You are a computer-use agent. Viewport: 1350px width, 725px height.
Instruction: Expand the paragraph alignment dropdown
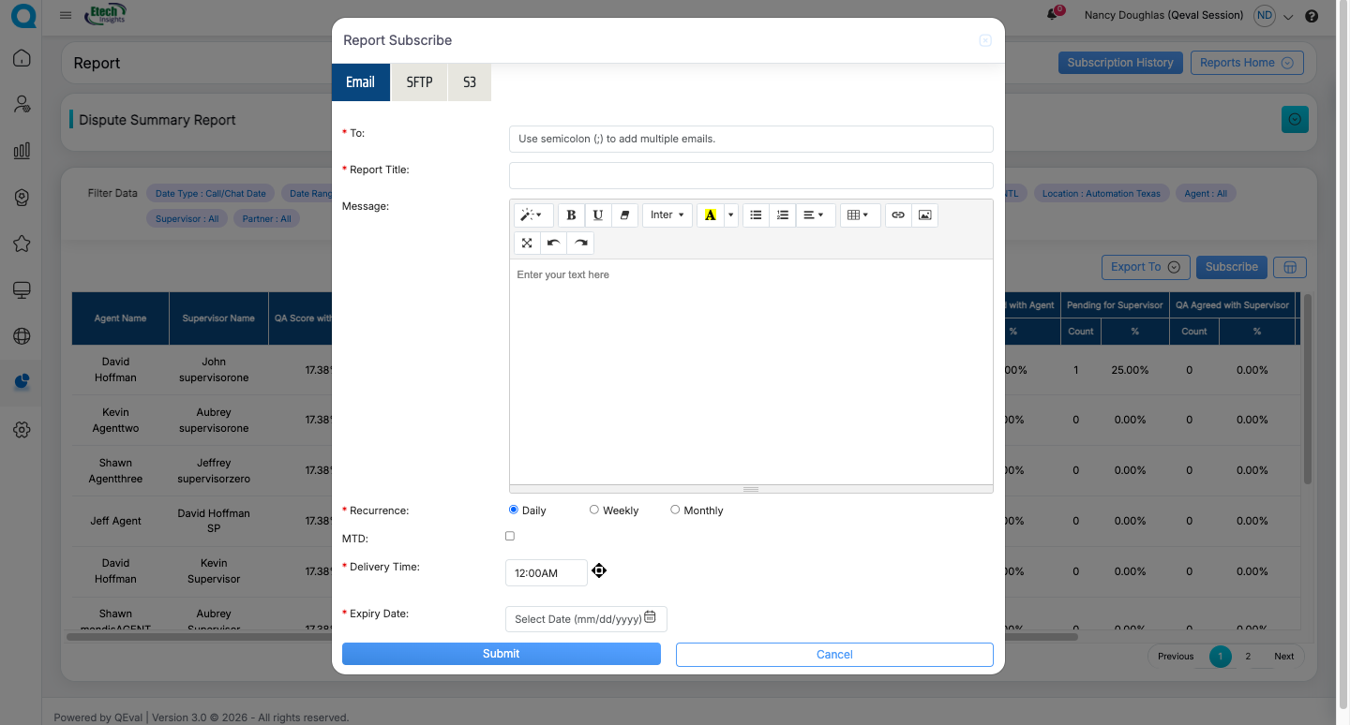[813, 215]
